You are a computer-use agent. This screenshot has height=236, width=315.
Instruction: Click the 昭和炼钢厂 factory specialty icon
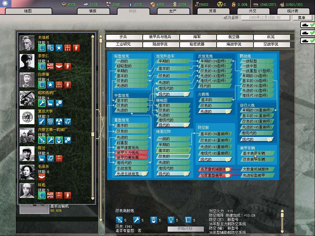50,103
